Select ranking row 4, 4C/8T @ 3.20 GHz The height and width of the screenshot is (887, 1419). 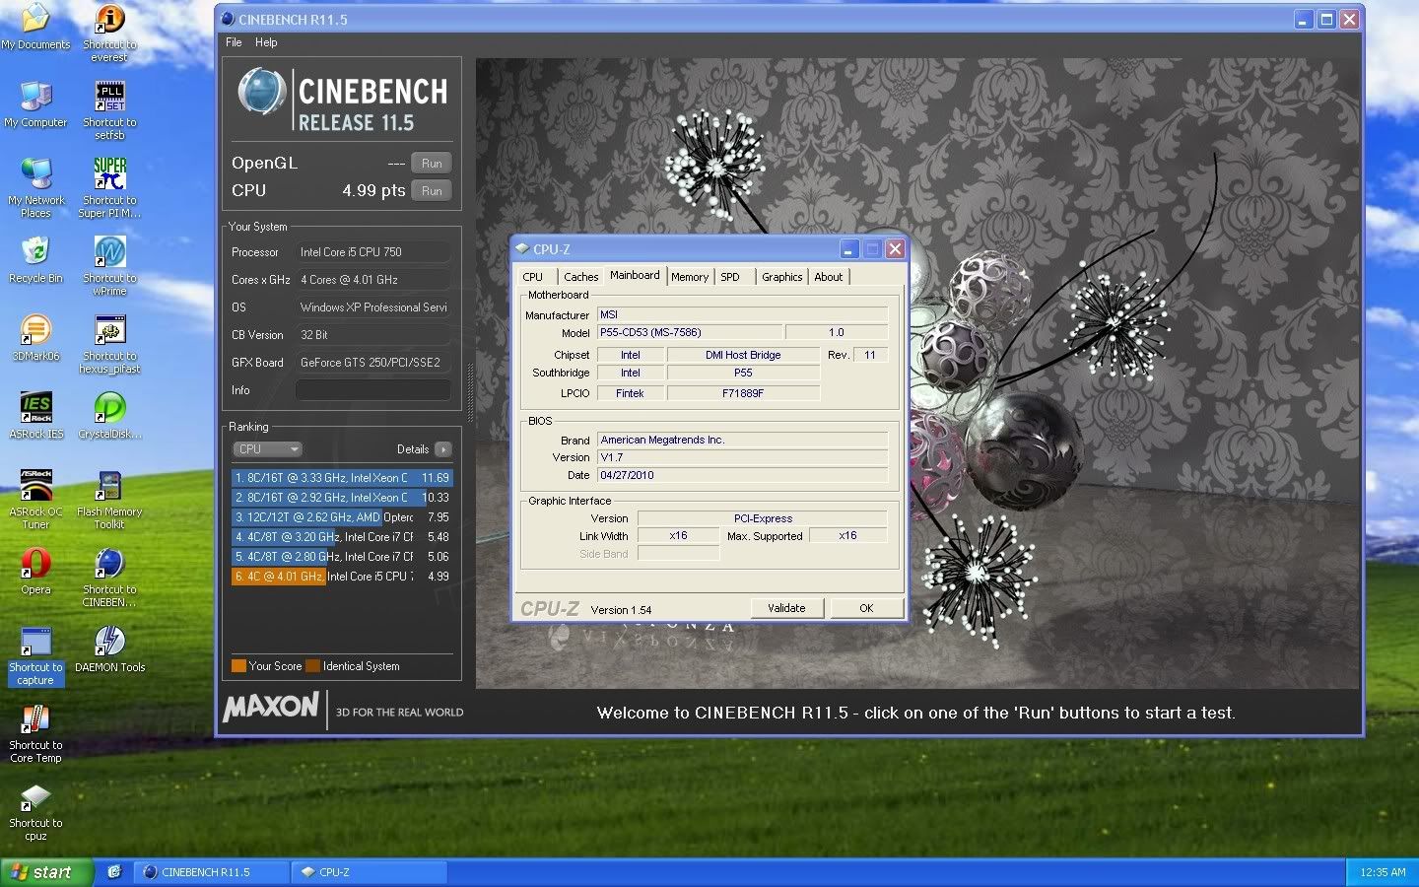tap(341, 537)
